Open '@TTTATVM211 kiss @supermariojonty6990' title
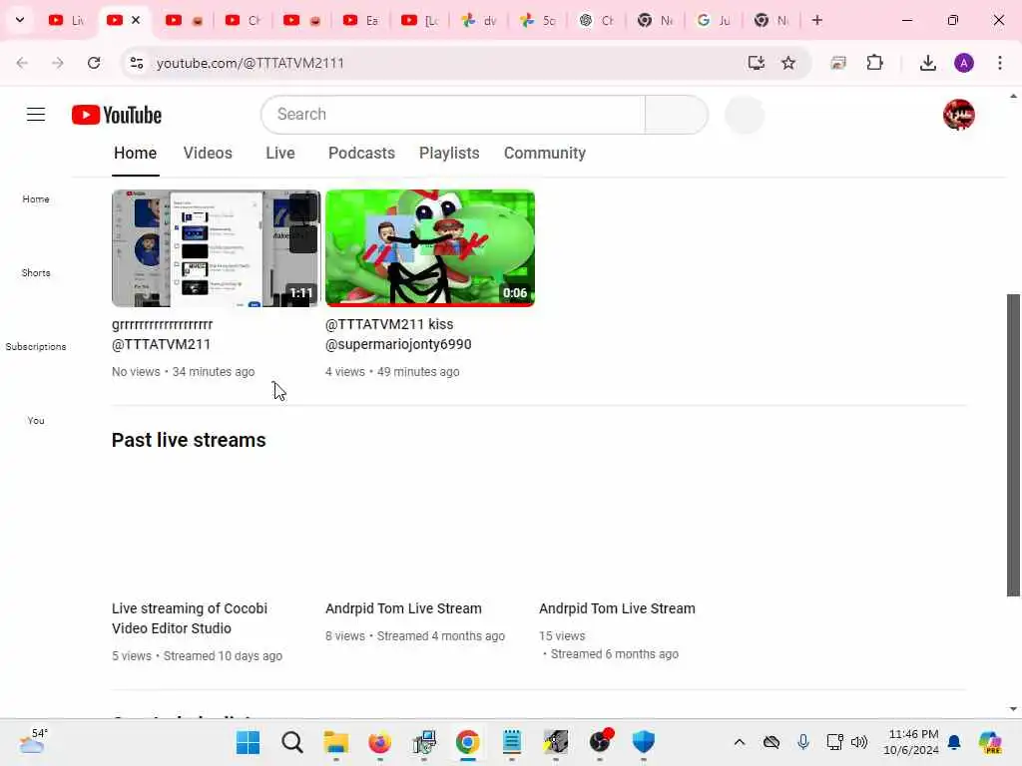 click(x=398, y=334)
